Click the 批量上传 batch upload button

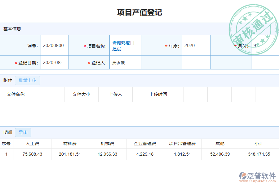27,81
